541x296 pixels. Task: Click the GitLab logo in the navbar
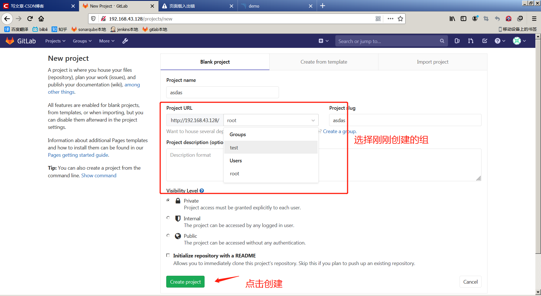click(10, 41)
